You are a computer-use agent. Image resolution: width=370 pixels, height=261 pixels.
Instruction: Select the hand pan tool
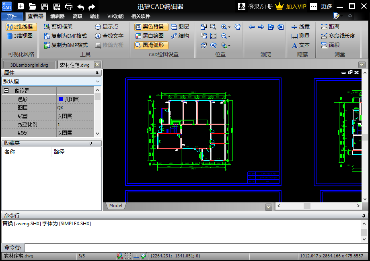(237, 27)
